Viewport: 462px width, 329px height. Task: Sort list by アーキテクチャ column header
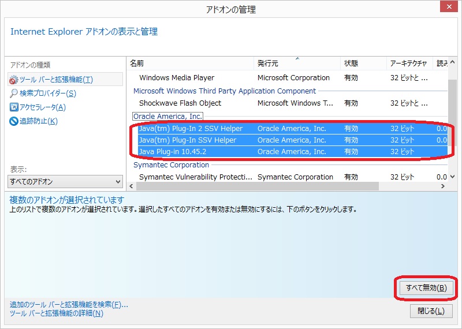pyautogui.click(x=409, y=63)
